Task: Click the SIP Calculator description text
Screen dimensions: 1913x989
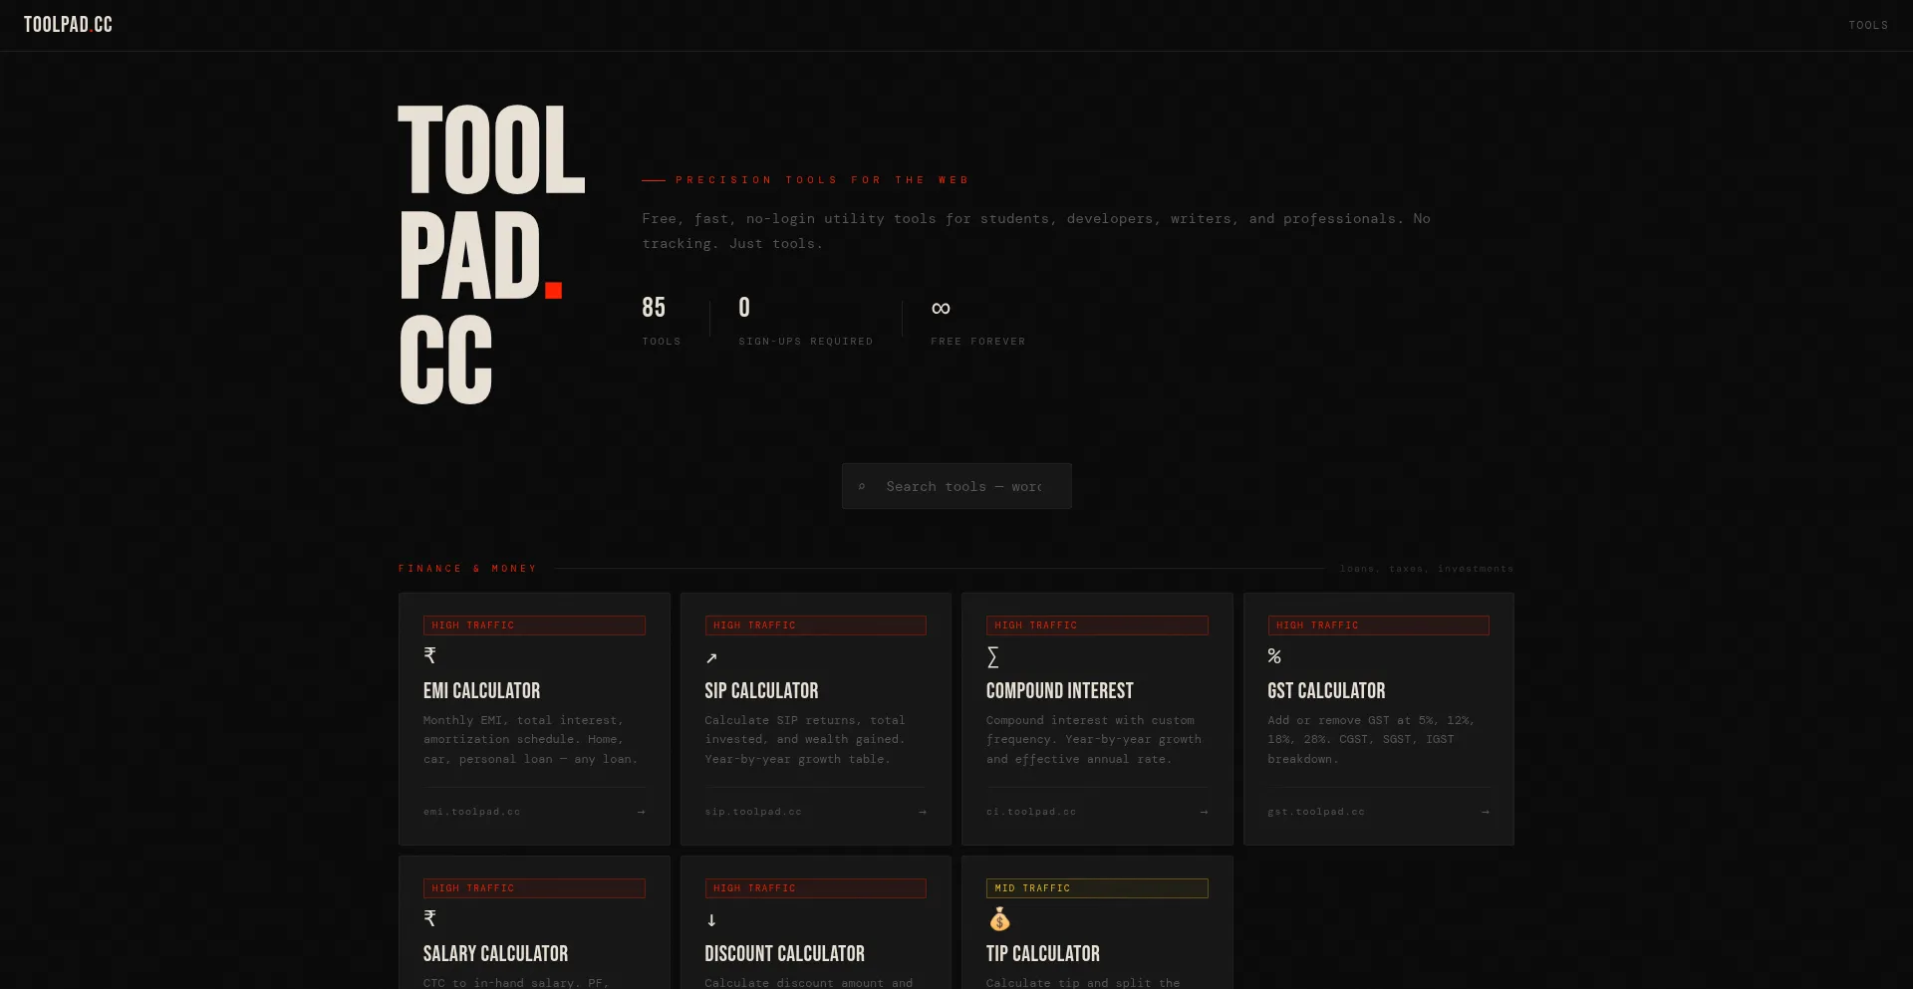Action: [x=805, y=739]
